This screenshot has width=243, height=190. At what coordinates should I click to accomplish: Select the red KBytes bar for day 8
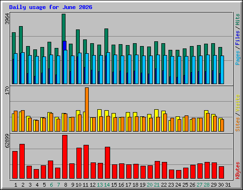coord(65,157)
